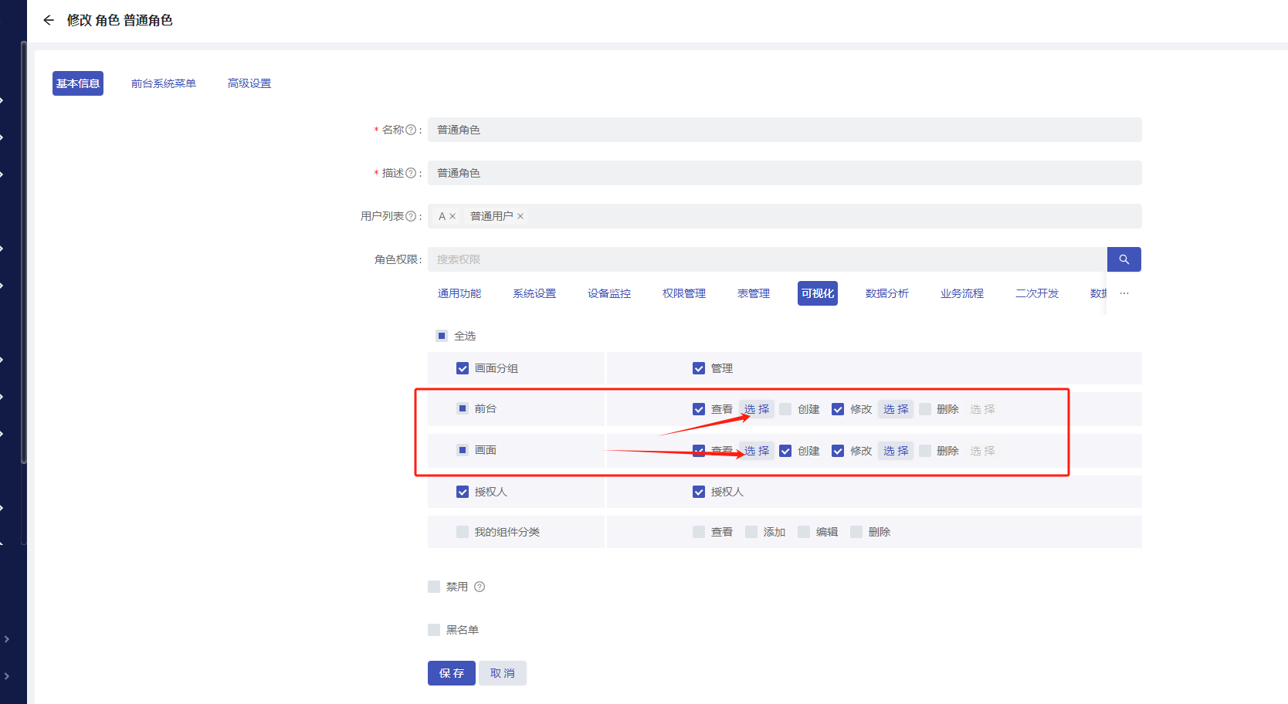The height and width of the screenshot is (704, 1288).
Task: Open 数据分析 permission tab
Action: [x=887, y=293]
